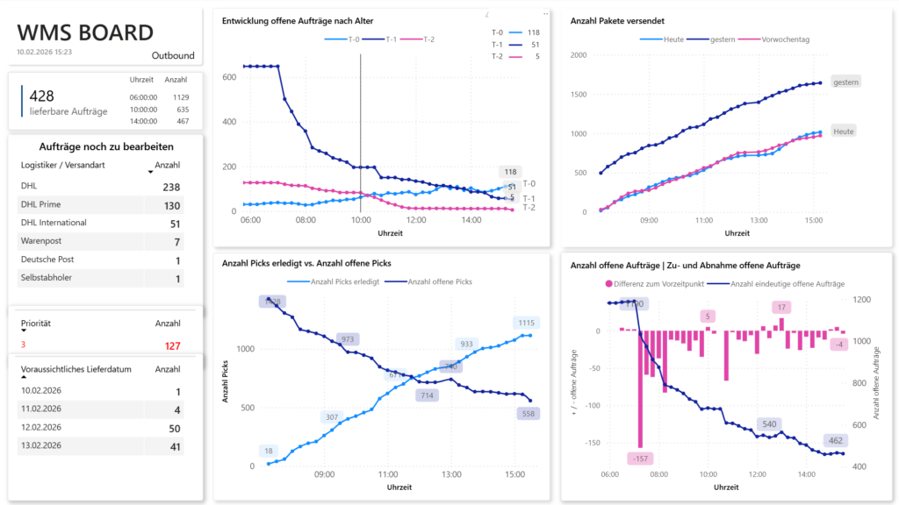Open more options on the open-orders-by-age chart
The width and height of the screenshot is (899, 505).
pyautogui.click(x=545, y=14)
